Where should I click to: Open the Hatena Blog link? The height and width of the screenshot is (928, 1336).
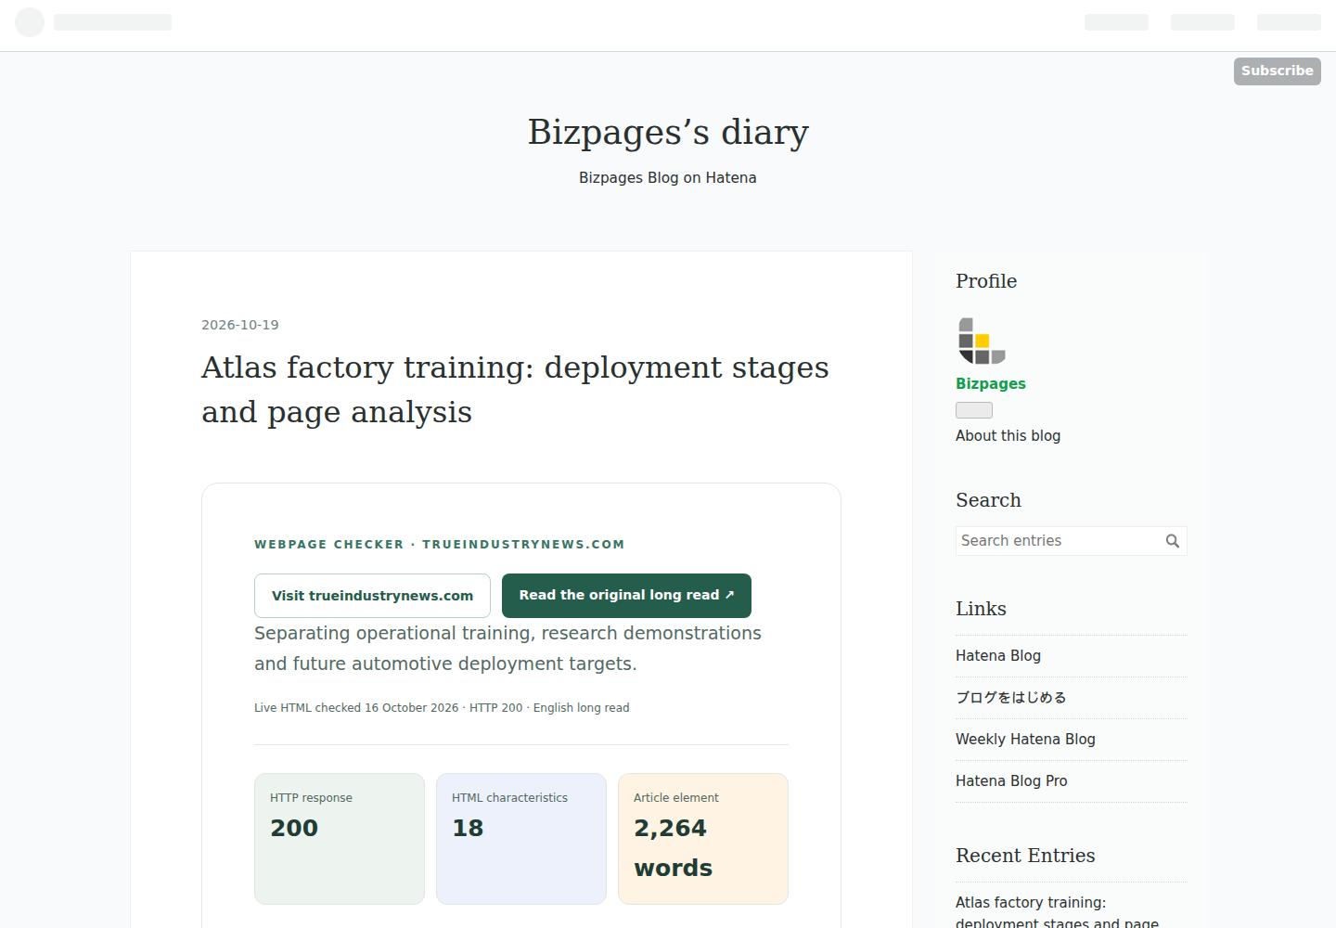(998, 656)
